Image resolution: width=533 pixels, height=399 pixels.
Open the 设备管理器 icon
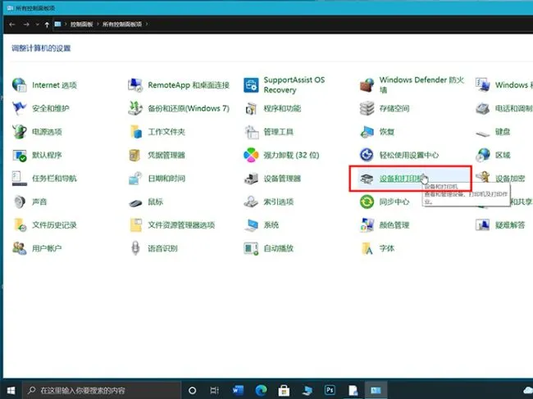pos(251,179)
